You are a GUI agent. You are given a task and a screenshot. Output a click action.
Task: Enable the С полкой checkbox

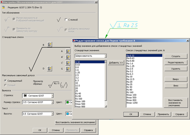tap(66, 19)
